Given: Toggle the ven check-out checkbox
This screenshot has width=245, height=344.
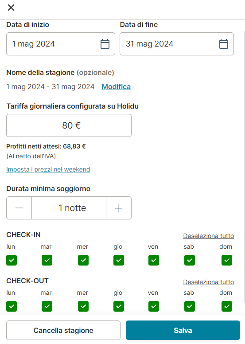Looking at the screenshot, I should pos(154,306).
